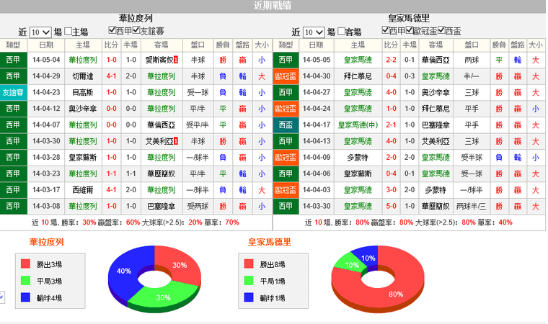Open 切爾達 team link in 14-04-29 row

tap(82, 76)
